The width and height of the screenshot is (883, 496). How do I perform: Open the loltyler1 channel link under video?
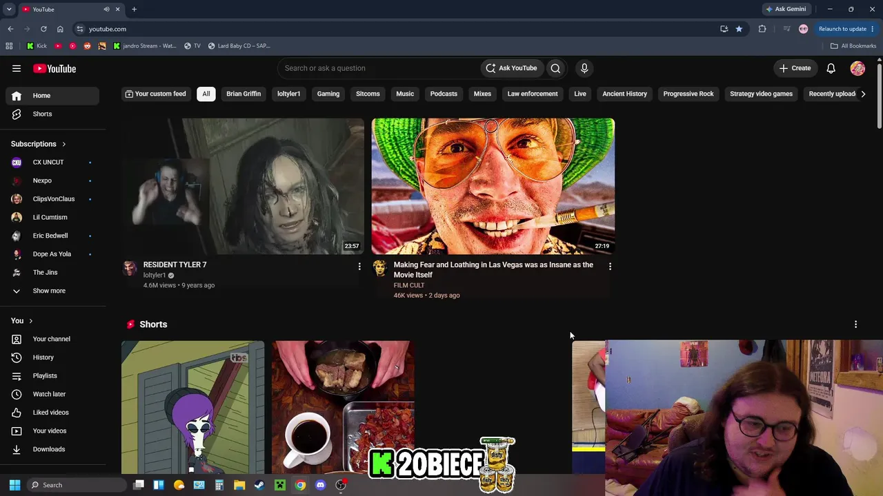click(x=155, y=275)
